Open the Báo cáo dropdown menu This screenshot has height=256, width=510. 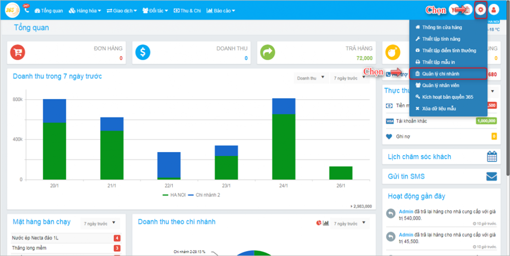[221, 10]
